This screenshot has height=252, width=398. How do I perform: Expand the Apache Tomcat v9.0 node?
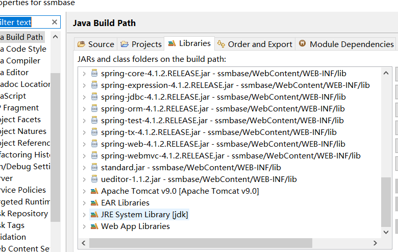85,191
